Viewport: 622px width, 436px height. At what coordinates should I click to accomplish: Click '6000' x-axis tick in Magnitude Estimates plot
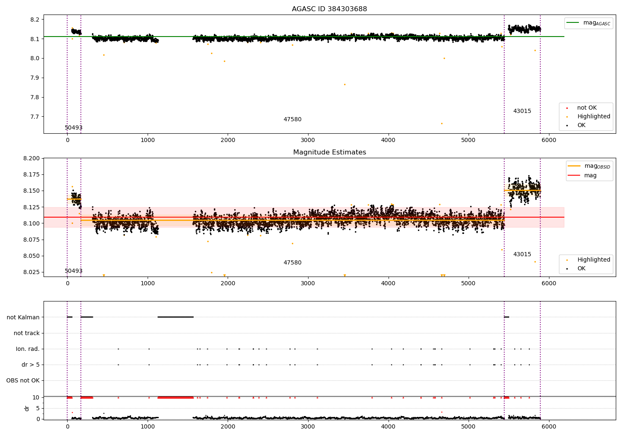[549, 284]
